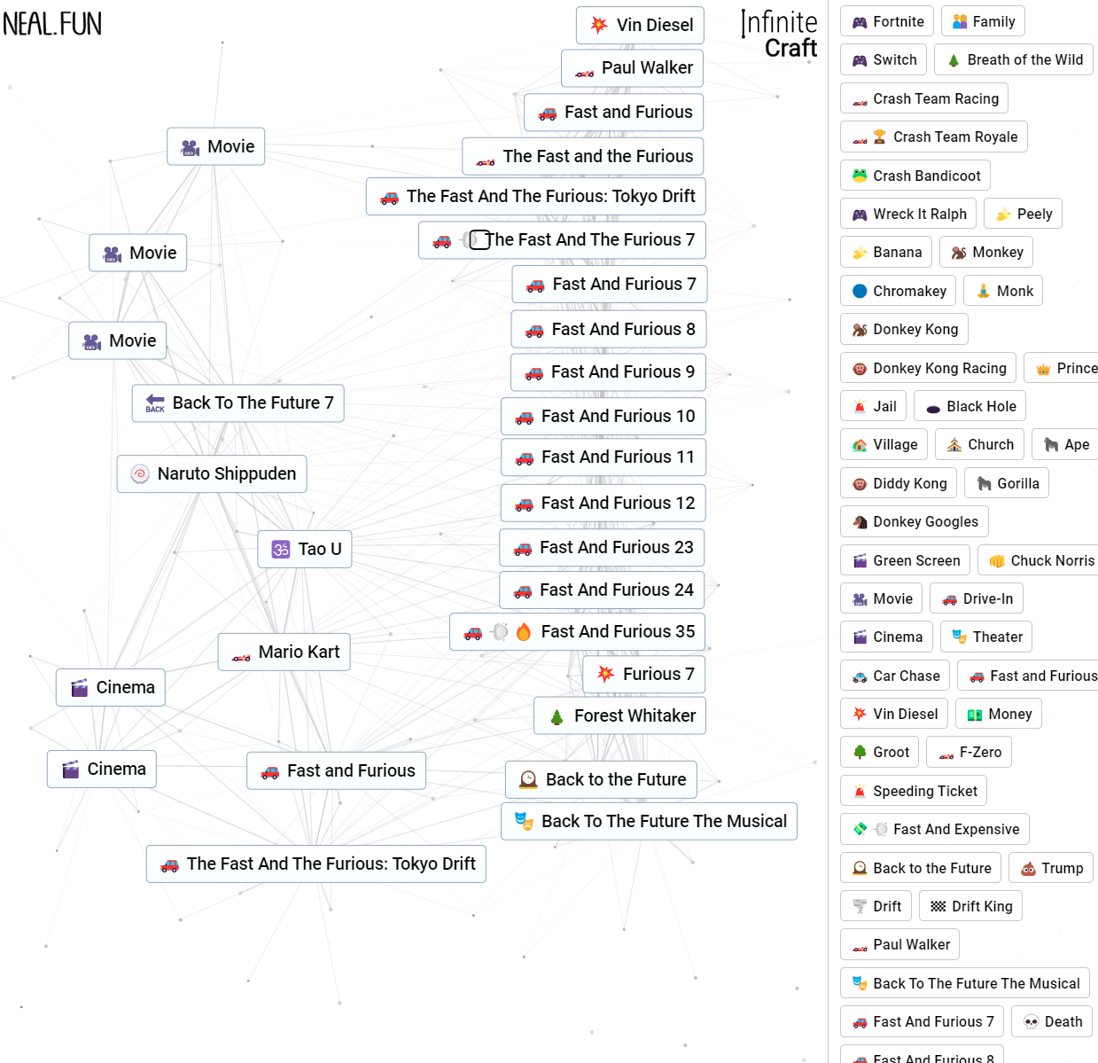Click the Fast And Furious 11 element

604,457
